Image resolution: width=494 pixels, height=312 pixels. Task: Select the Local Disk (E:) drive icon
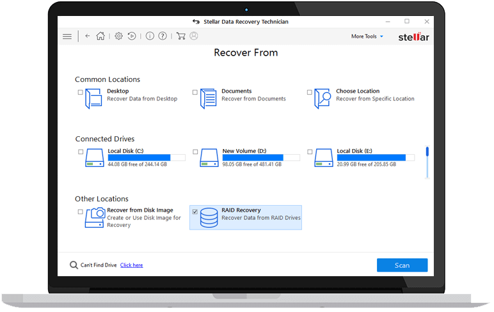point(324,158)
